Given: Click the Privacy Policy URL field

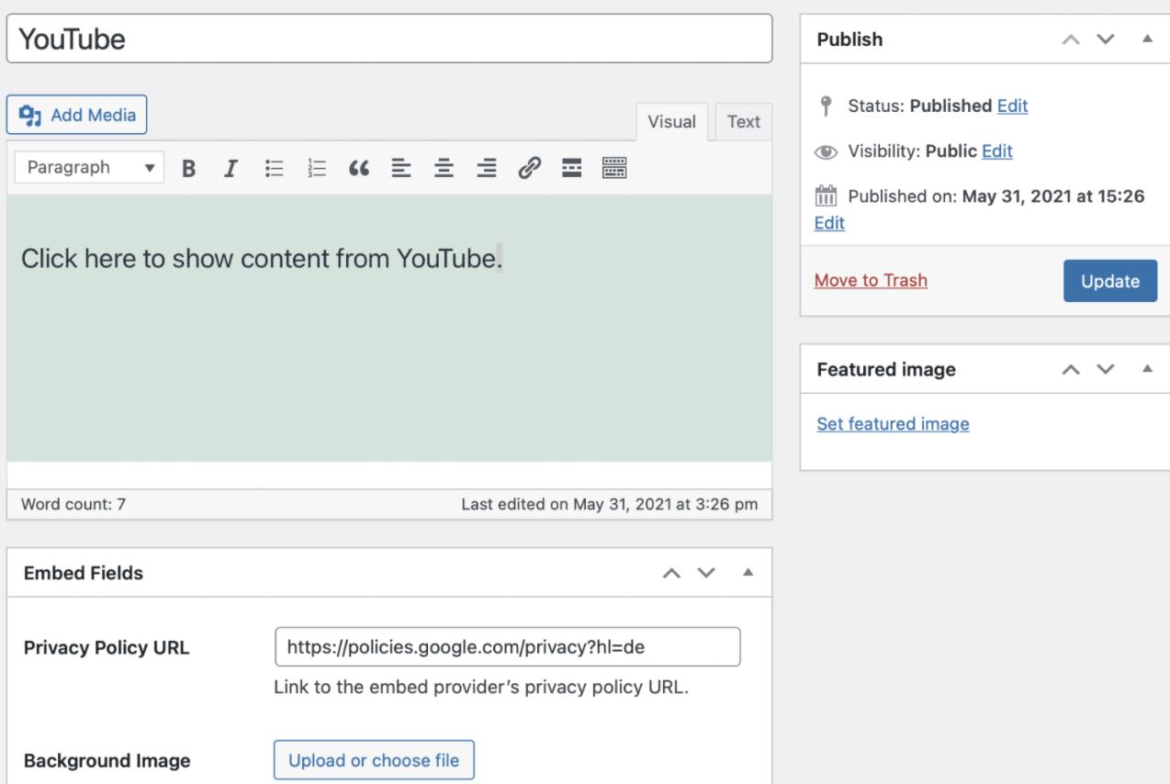Looking at the screenshot, I should [x=507, y=646].
